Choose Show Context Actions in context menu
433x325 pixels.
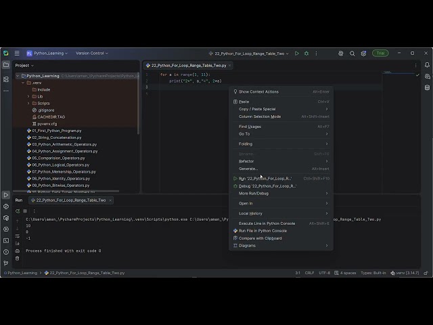pos(281,92)
